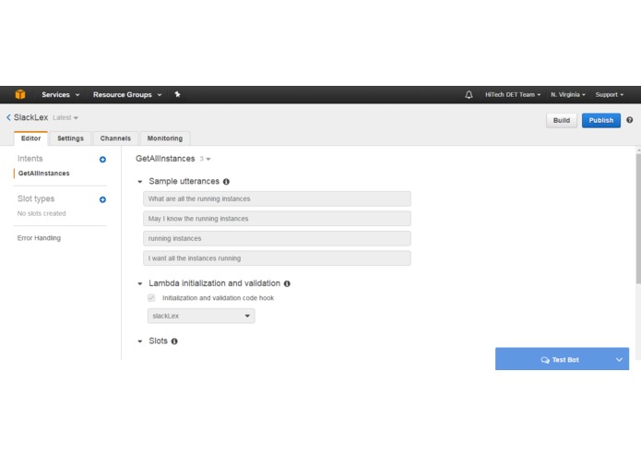
Task: Expand Test Bot with chevron arrow
Action: pyautogui.click(x=619, y=359)
